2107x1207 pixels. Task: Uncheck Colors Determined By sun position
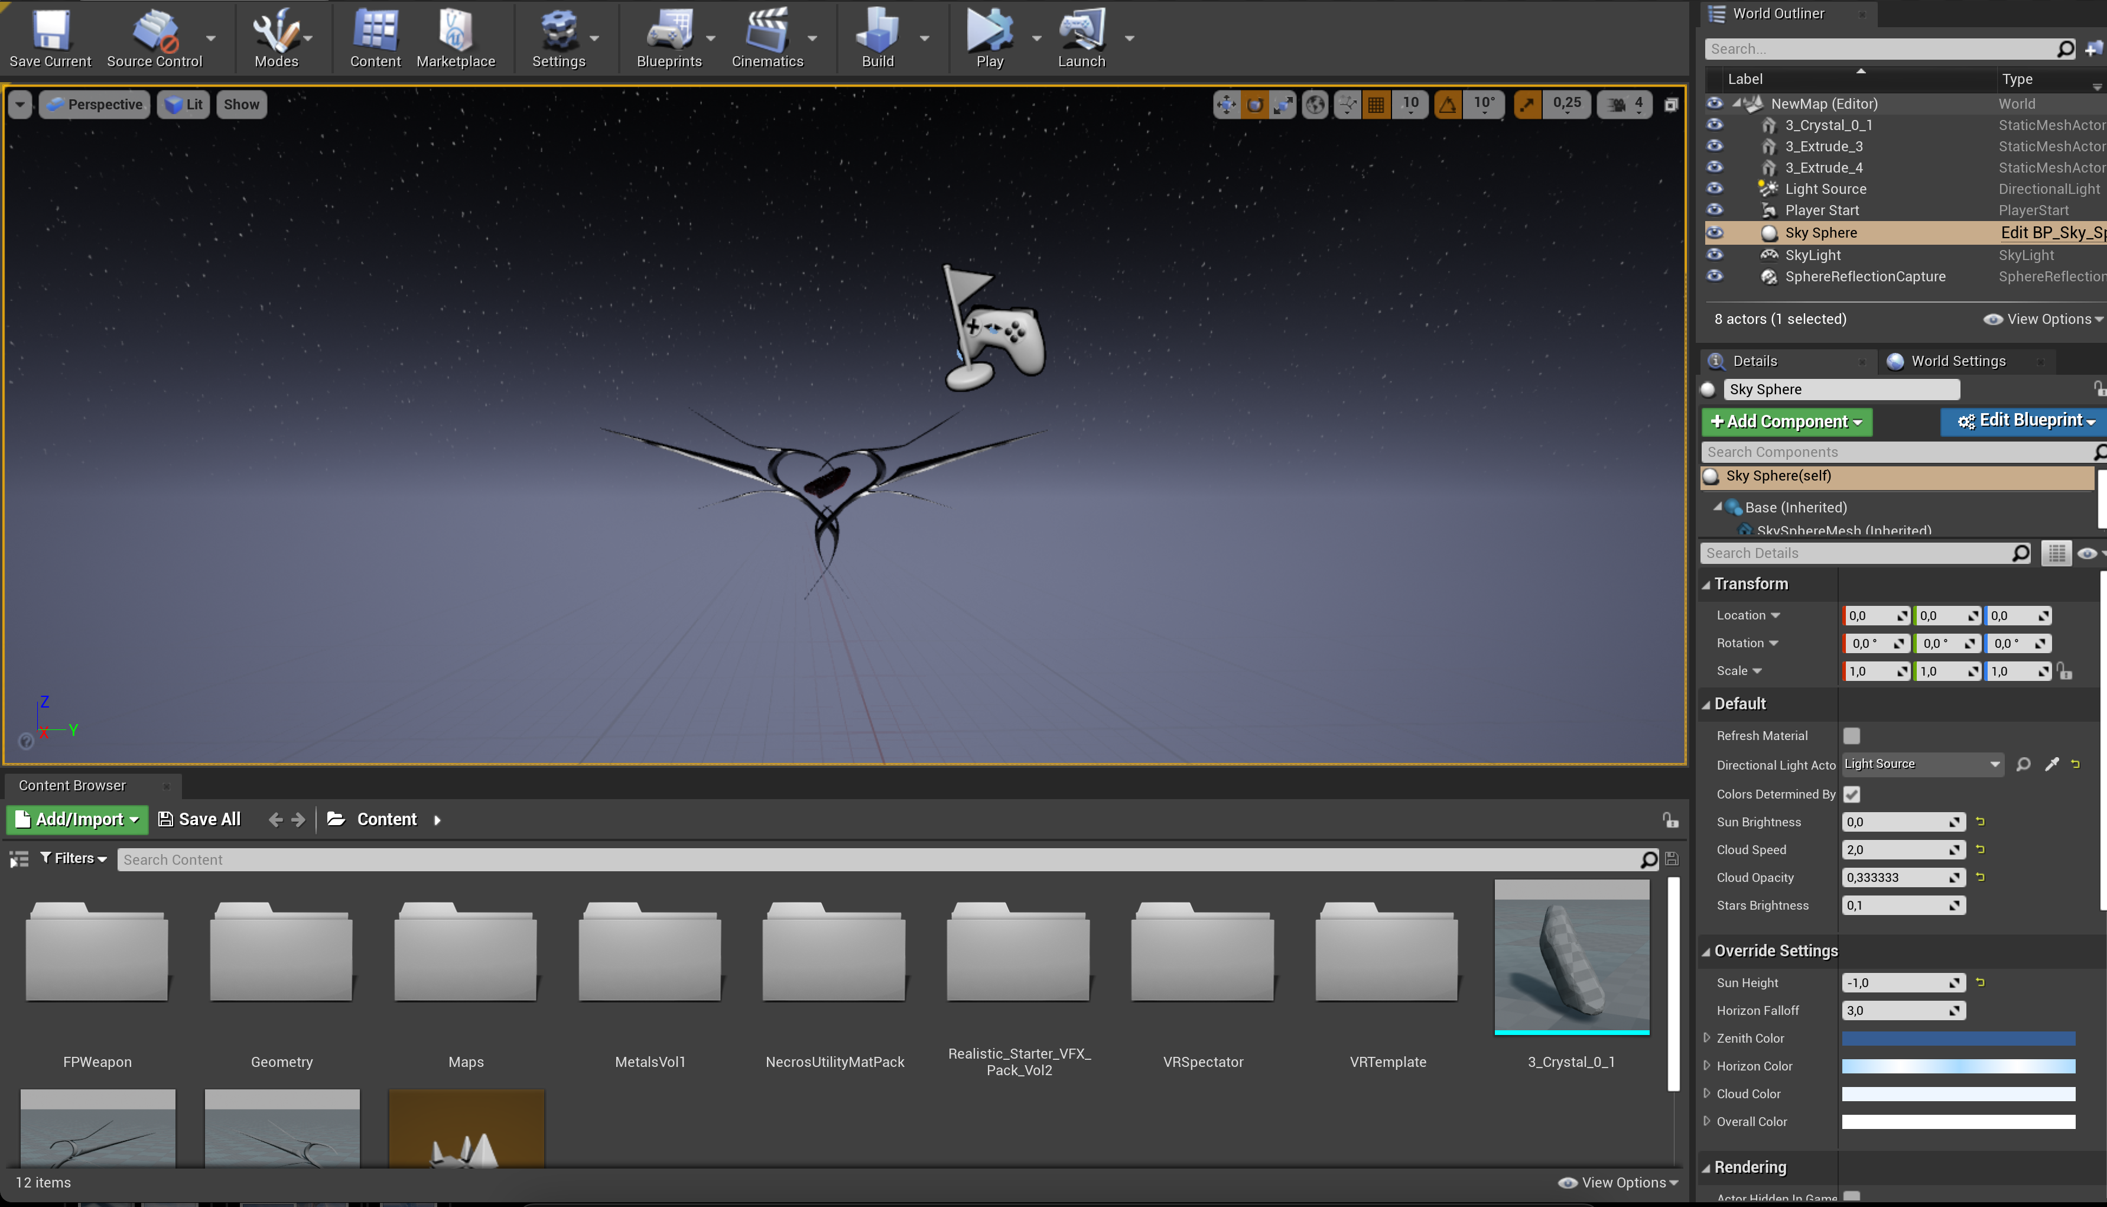click(x=1851, y=794)
